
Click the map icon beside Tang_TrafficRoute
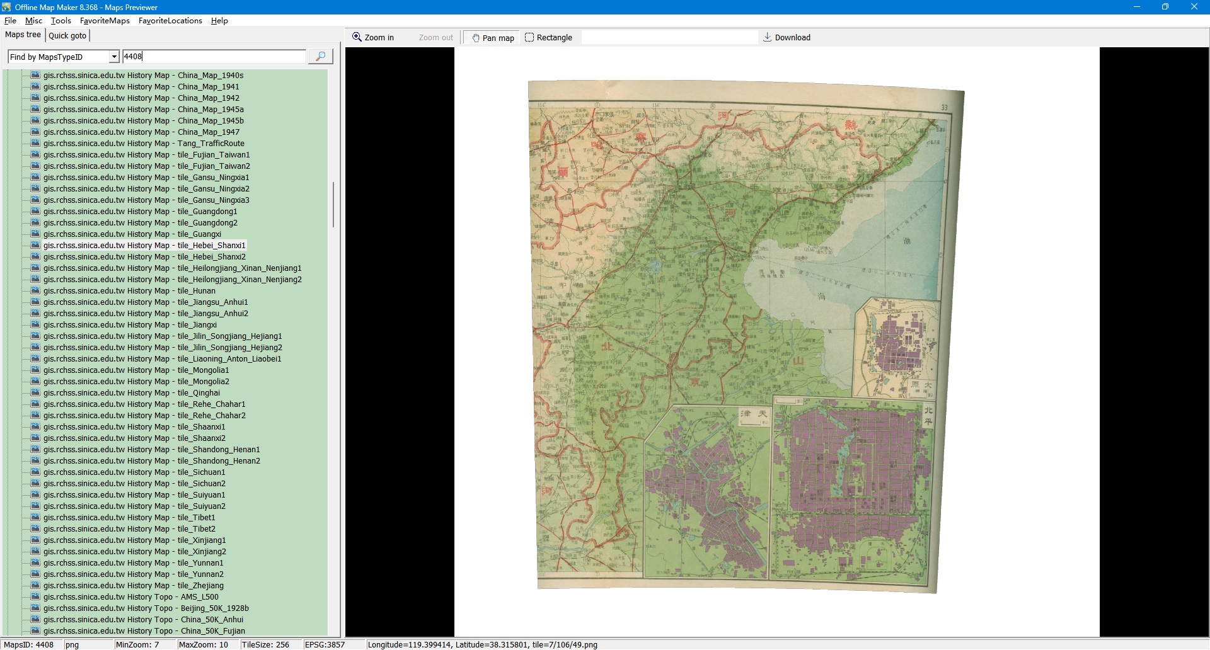click(x=35, y=143)
